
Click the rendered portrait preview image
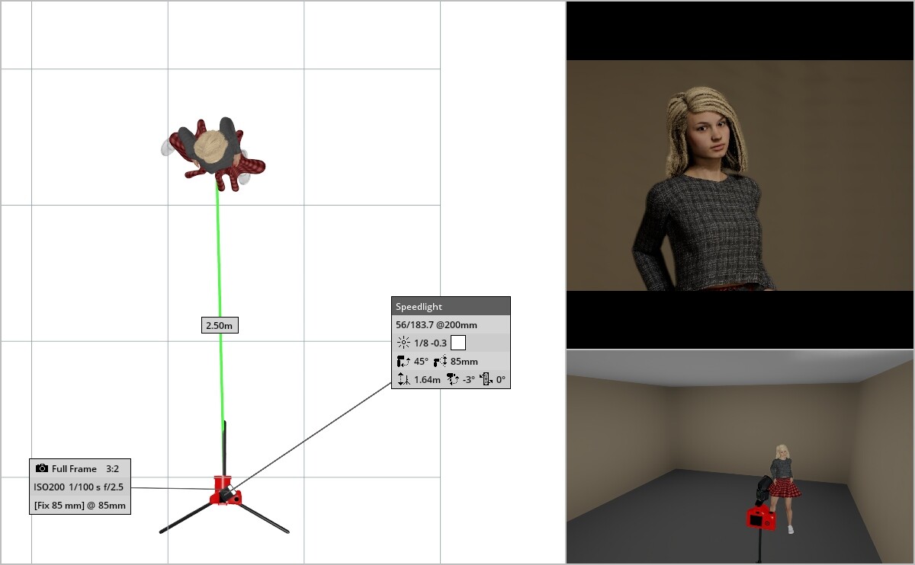(x=740, y=175)
